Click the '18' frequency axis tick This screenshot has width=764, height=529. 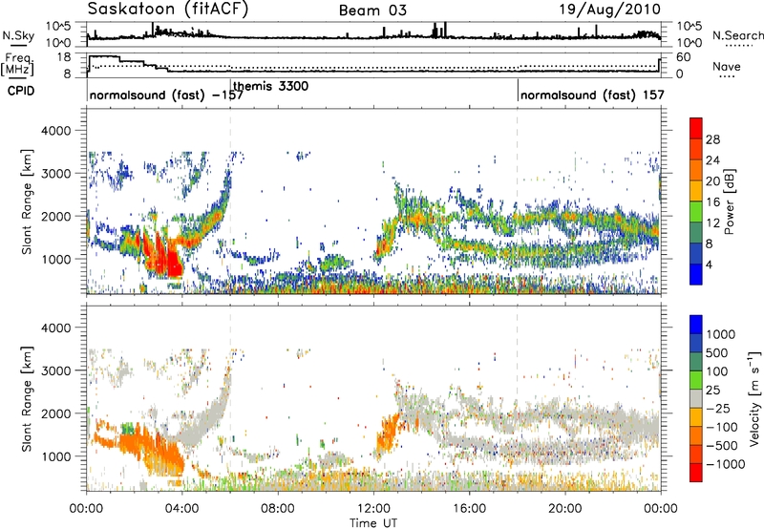point(64,57)
